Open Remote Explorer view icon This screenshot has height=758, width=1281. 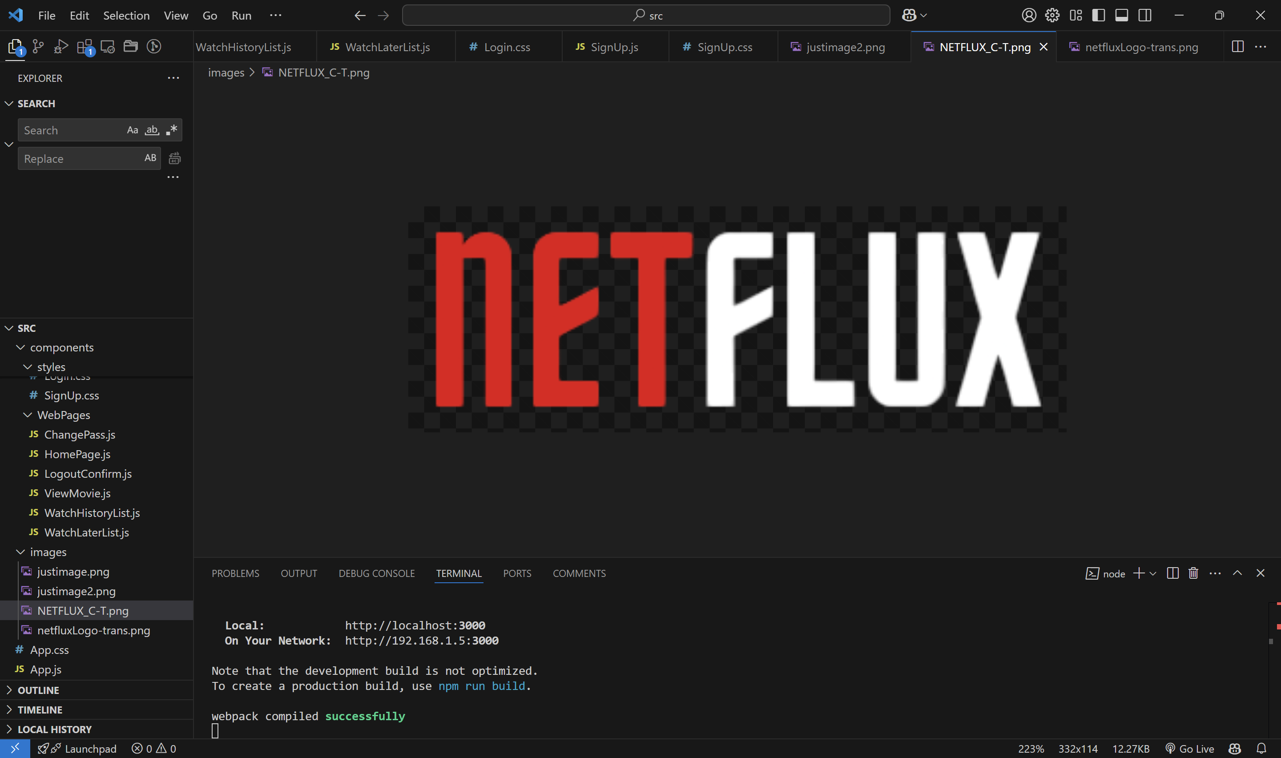tap(108, 46)
